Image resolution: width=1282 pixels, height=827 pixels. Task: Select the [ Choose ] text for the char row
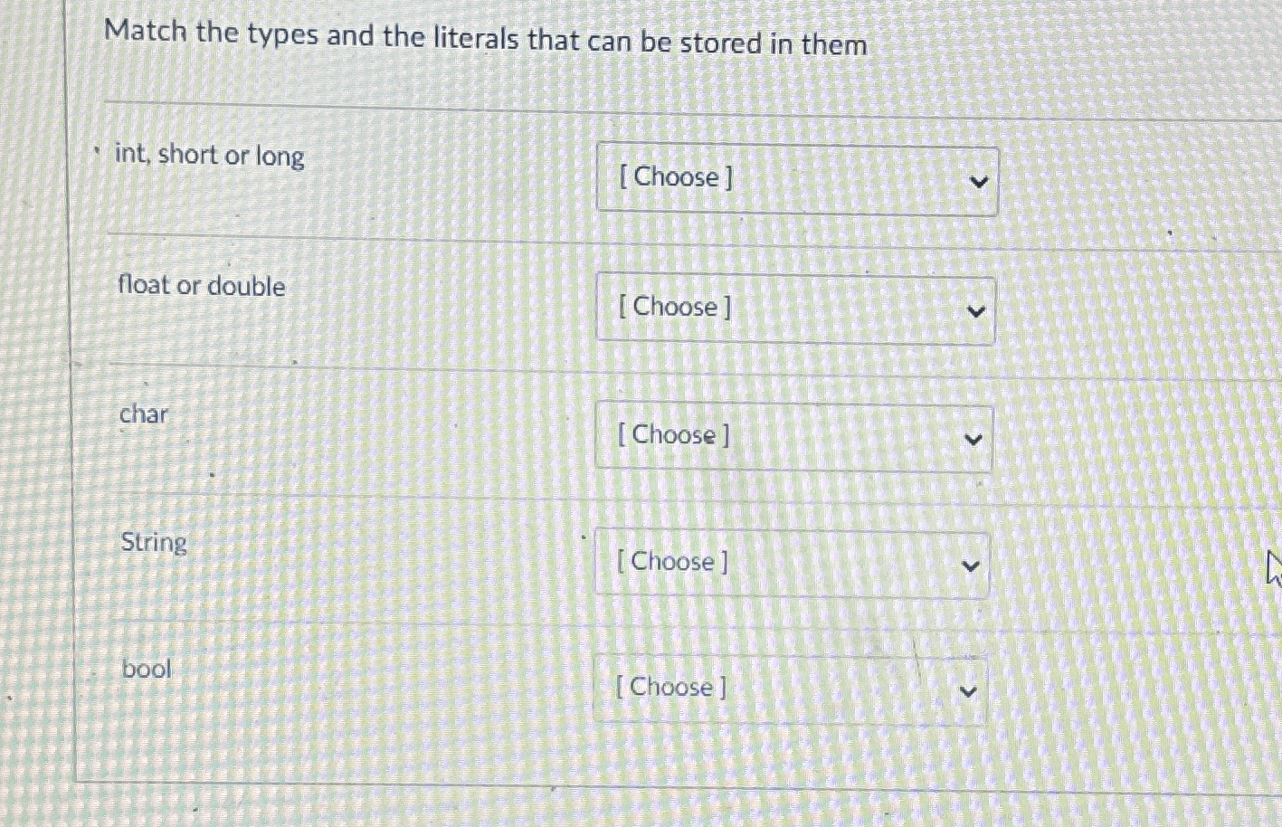pyautogui.click(x=672, y=436)
